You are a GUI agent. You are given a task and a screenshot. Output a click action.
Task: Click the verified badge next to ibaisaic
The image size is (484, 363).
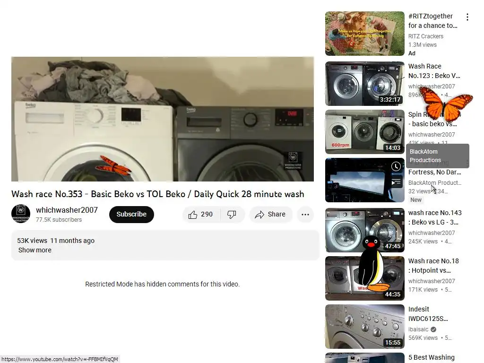tap(433, 329)
